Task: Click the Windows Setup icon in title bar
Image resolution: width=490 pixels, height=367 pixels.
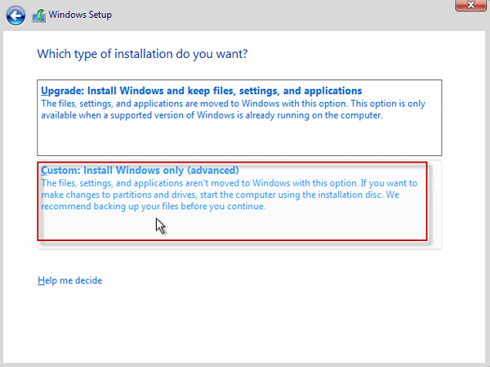Action: click(x=38, y=16)
